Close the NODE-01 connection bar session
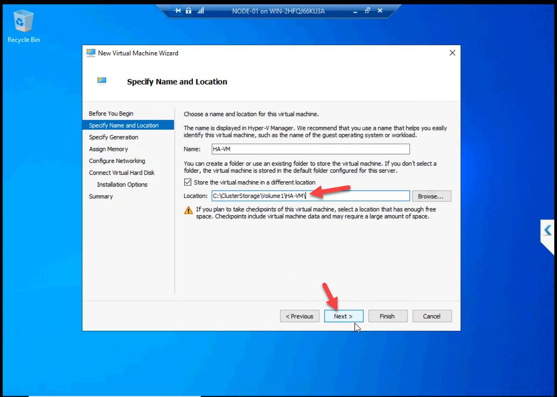The width and height of the screenshot is (557, 397). pos(380,11)
